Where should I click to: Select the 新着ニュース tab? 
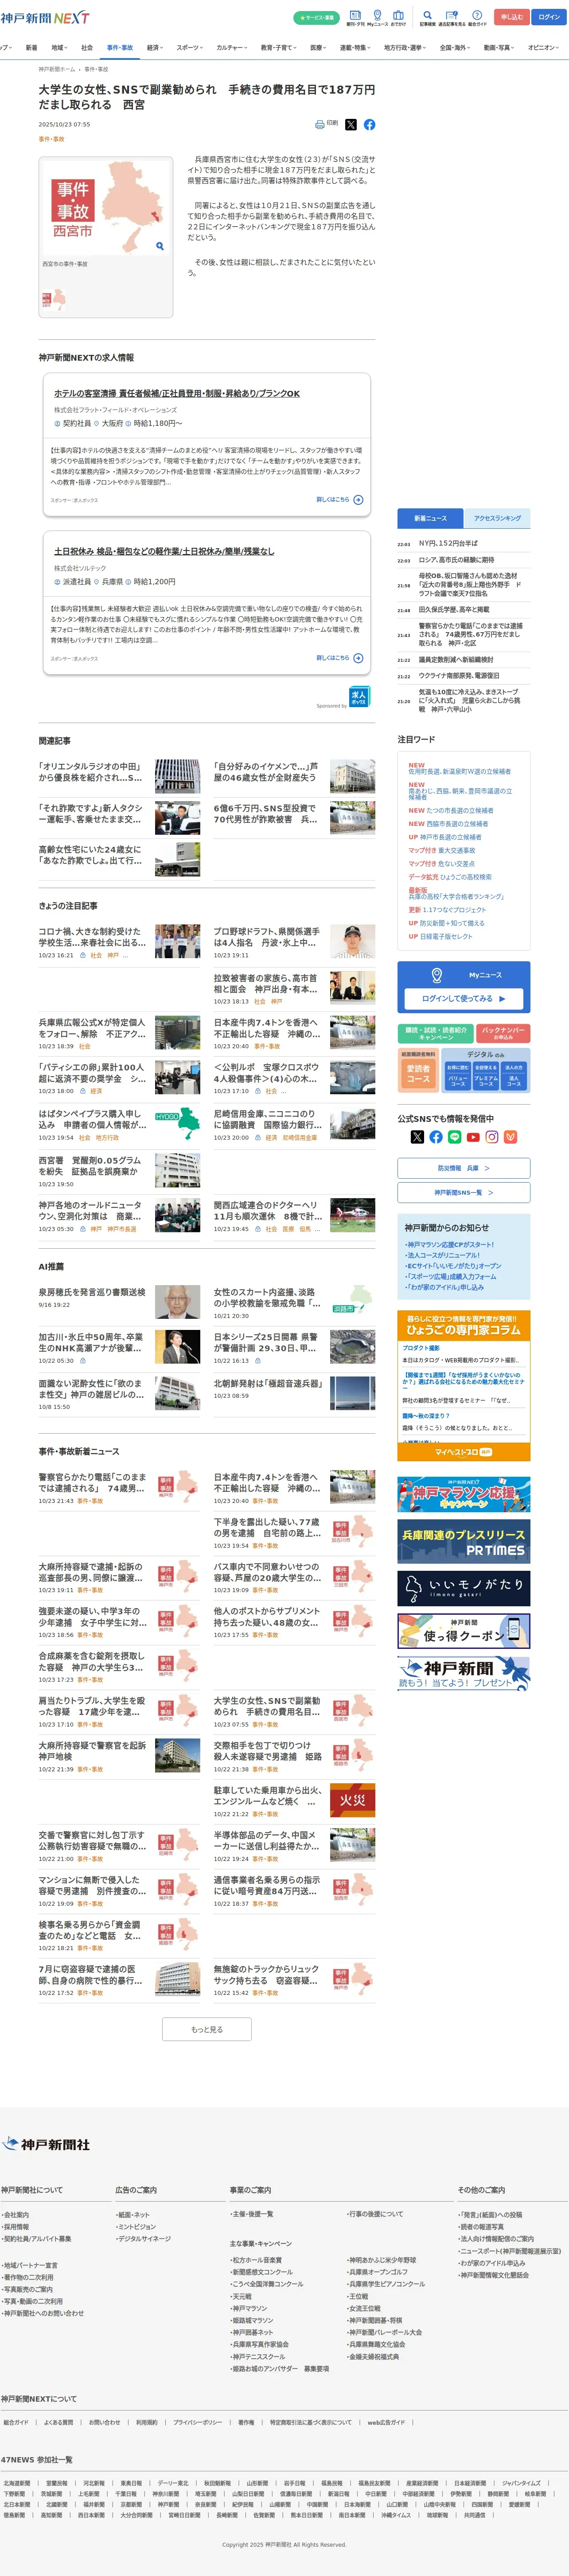(430, 518)
